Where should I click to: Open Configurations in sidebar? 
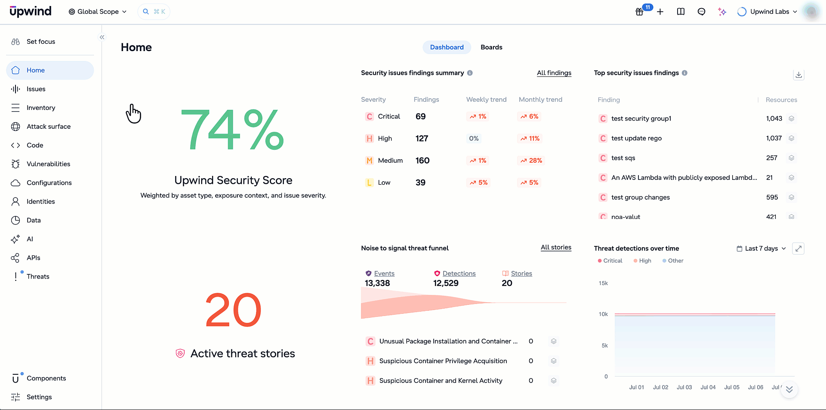point(50,183)
